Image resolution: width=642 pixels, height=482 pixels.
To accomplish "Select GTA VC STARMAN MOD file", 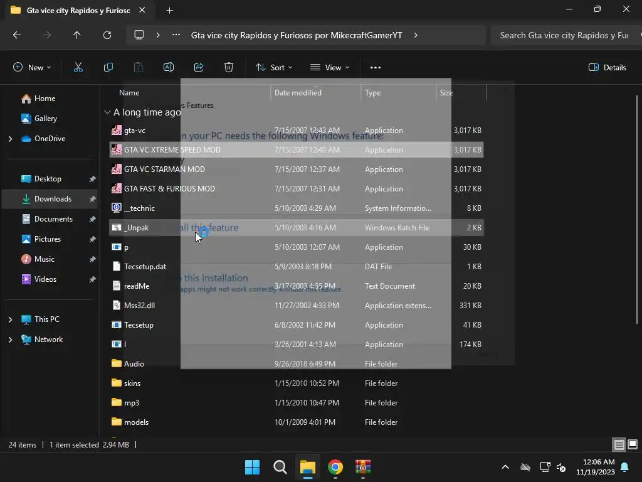I will 296,169.
